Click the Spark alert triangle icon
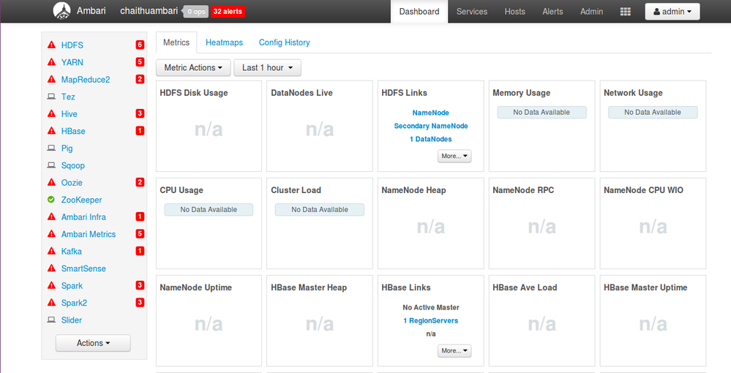731x373 pixels. click(52, 285)
